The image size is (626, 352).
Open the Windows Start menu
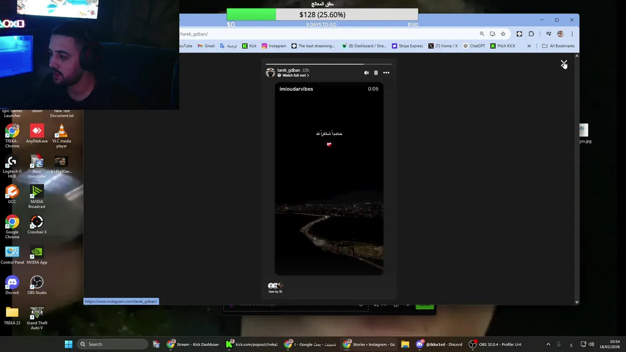(68, 344)
